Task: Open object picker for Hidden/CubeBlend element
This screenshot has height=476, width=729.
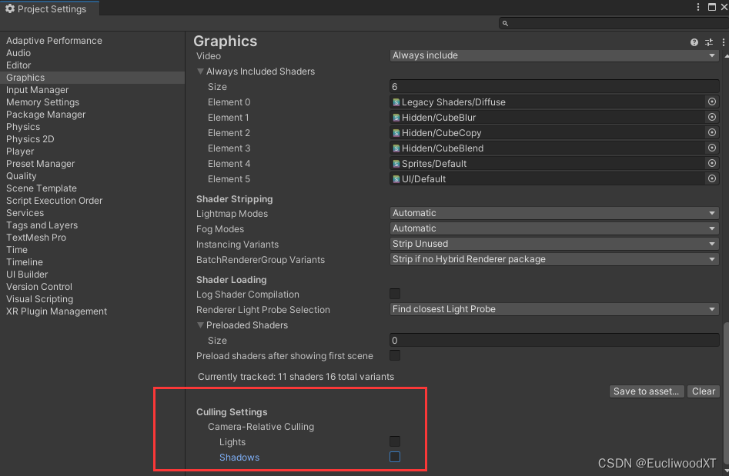Action: (x=711, y=148)
